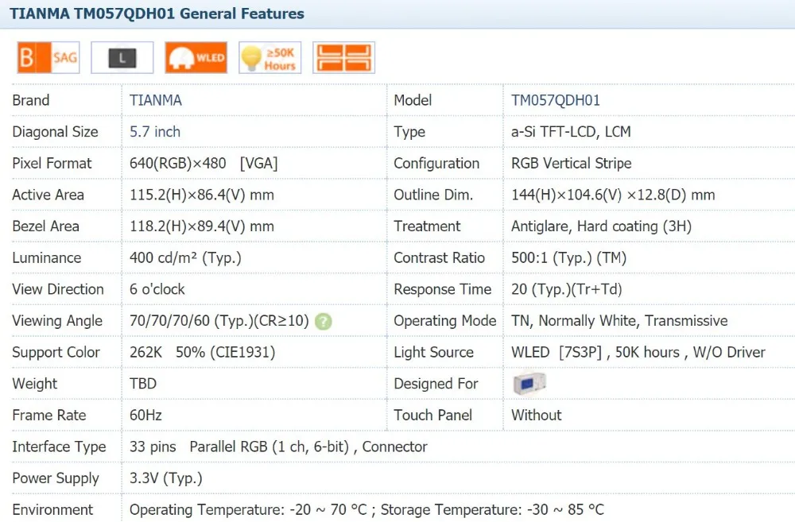Screen dimensions: 795x522
Task: Open the TIANMA brand link
Action: pyautogui.click(x=156, y=100)
